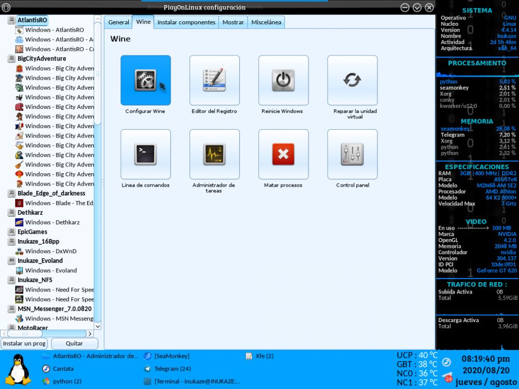
Task: Click the horizontal scrollbar right arrow
Action: point(89,334)
